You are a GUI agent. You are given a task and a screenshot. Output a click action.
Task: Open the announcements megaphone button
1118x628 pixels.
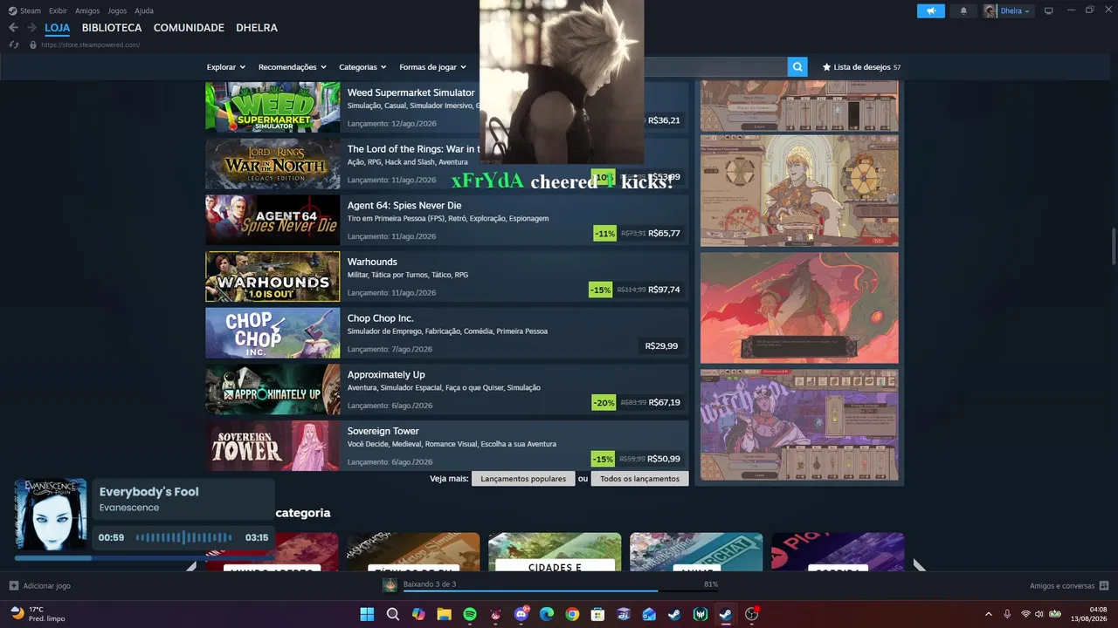pos(931,11)
